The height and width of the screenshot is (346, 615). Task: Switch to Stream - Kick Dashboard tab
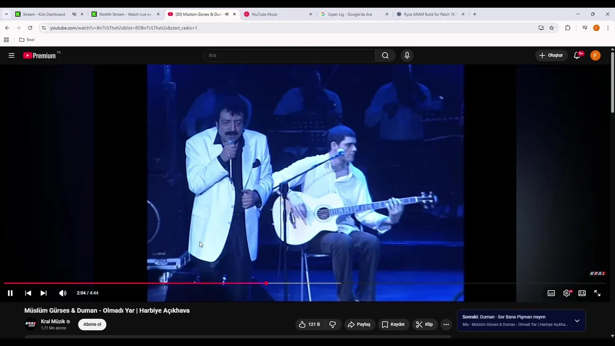(43, 14)
